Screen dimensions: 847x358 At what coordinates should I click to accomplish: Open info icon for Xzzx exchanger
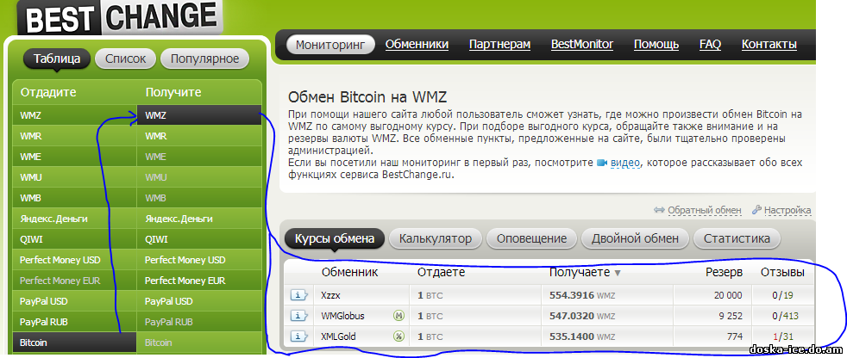point(298,295)
